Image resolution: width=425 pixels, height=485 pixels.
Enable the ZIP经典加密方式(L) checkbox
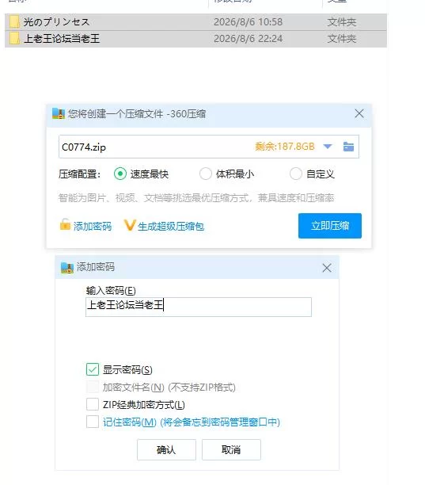[93, 404]
